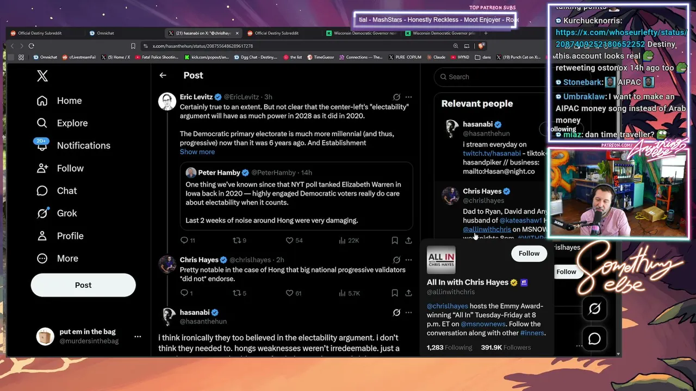The width and height of the screenshot is (696, 391).
Task: Launch Grok from the sidebar
Action: pyautogui.click(x=57, y=213)
